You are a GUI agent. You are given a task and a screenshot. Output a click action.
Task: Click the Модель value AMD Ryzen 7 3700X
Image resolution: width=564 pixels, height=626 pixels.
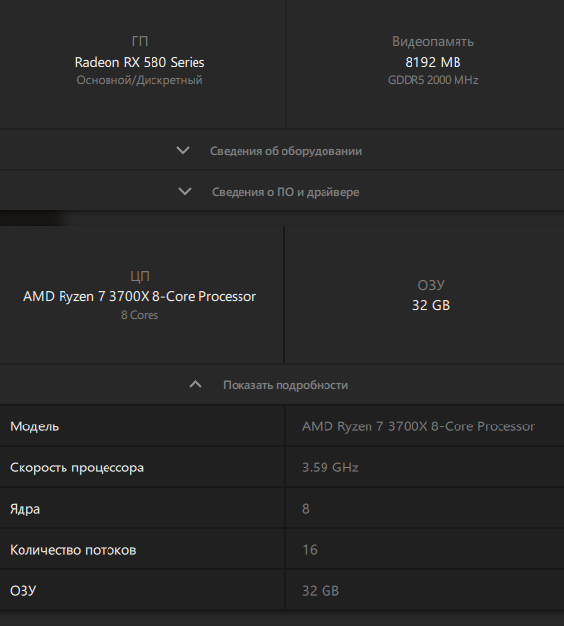click(x=418, y=426)
